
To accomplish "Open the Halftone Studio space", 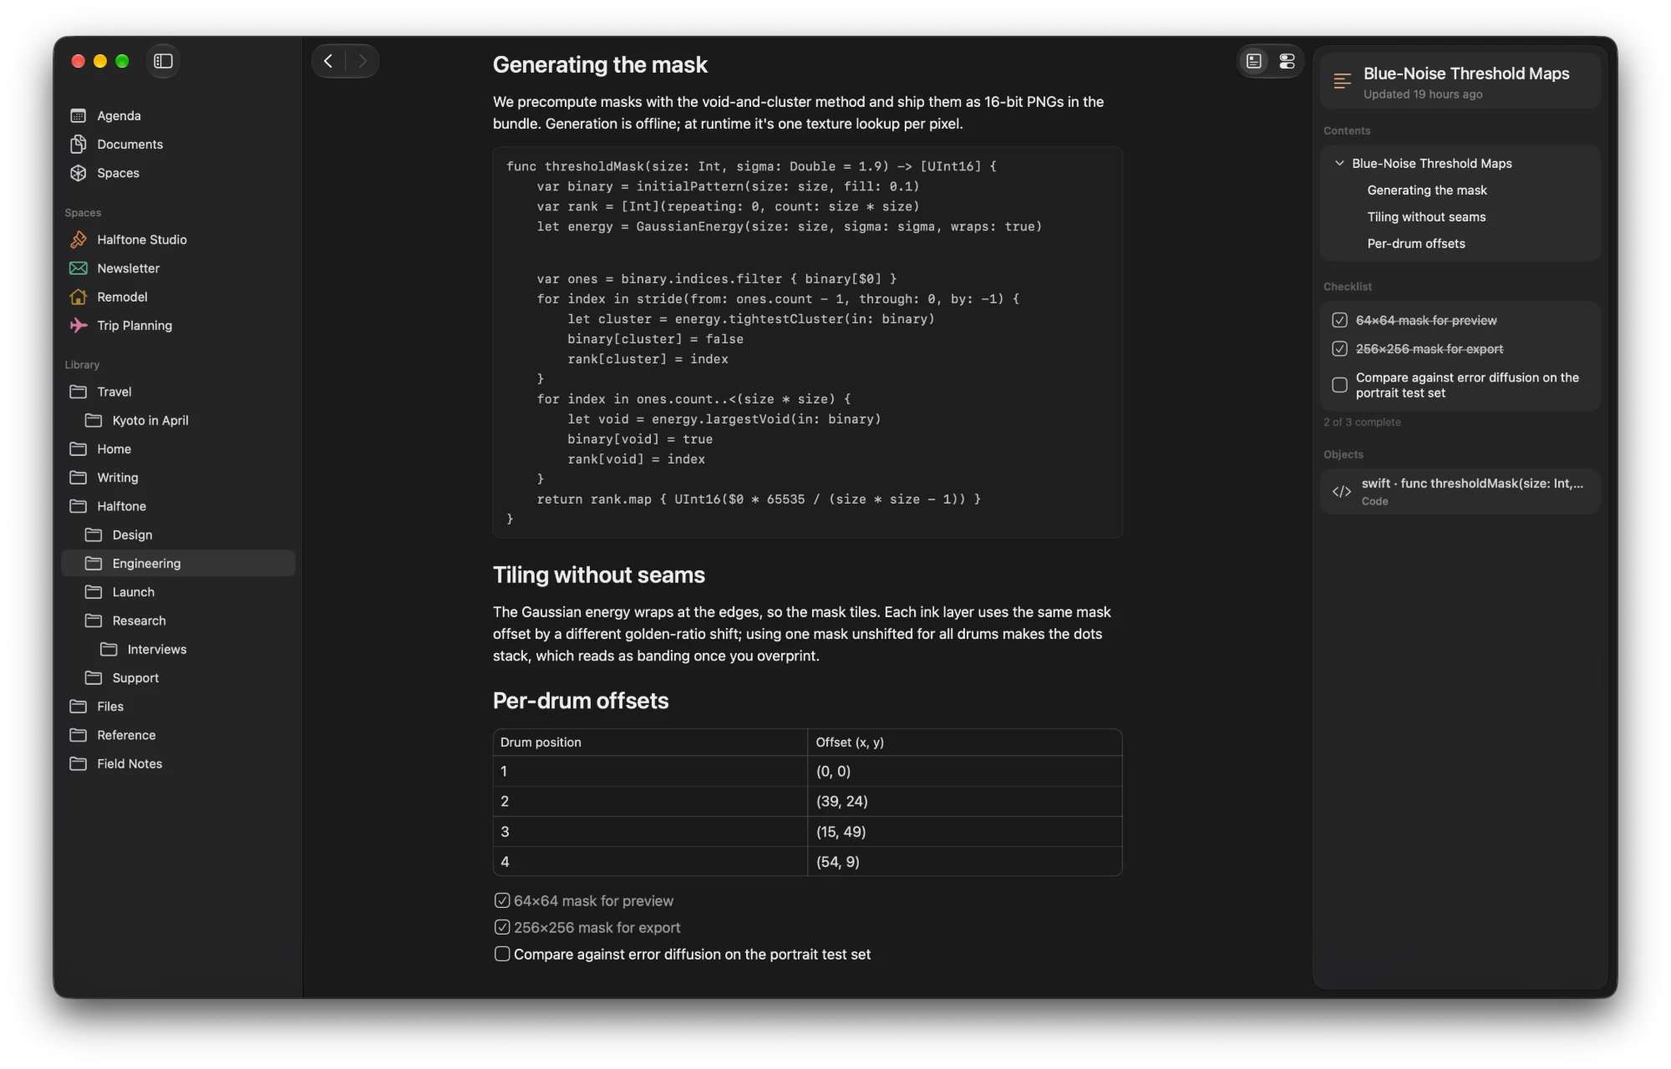I will pos(178,240).
